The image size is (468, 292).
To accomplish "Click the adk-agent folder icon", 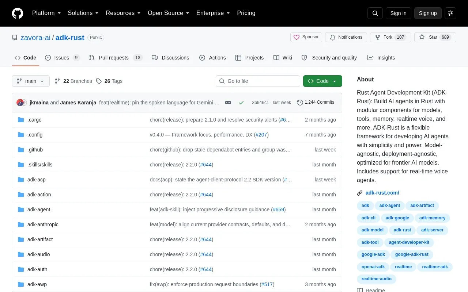I will coord(21,210).
